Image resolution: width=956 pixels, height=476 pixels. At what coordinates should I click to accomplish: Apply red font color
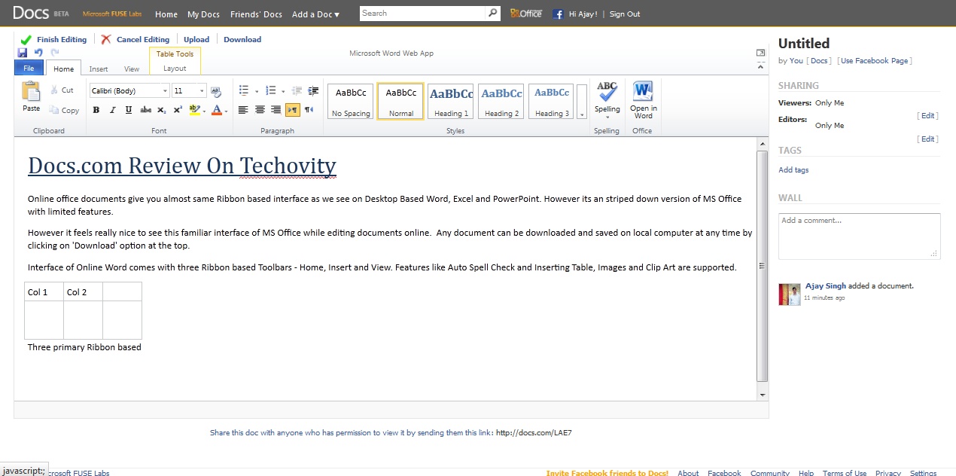(217, 110)
